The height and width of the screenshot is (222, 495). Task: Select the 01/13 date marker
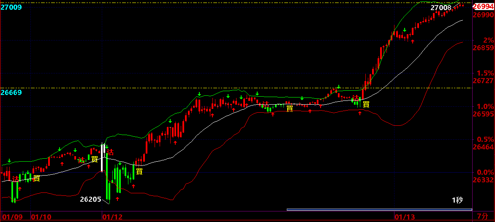click(x=405, y=217)
